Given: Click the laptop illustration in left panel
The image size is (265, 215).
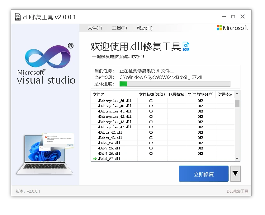Looking at the screenshot, I should (x=45, y=154).
